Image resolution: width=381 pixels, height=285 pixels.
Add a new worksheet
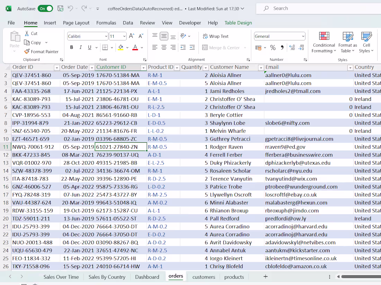tap(265, 276)
